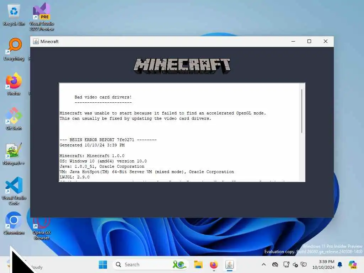Image resolution: width=364 pixels, height=273 pixels.
Task: Open the Git Bash desktop shortcut
Action: [14, 119]
